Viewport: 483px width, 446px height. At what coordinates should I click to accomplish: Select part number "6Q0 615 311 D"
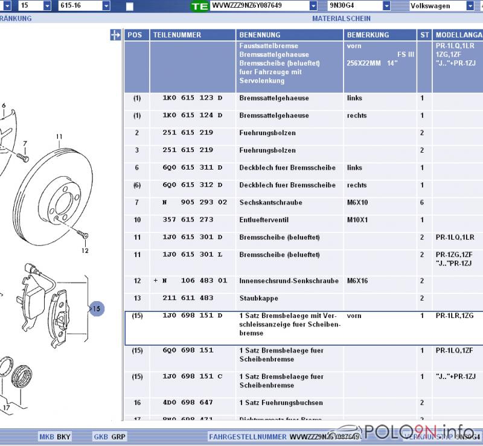193,168
